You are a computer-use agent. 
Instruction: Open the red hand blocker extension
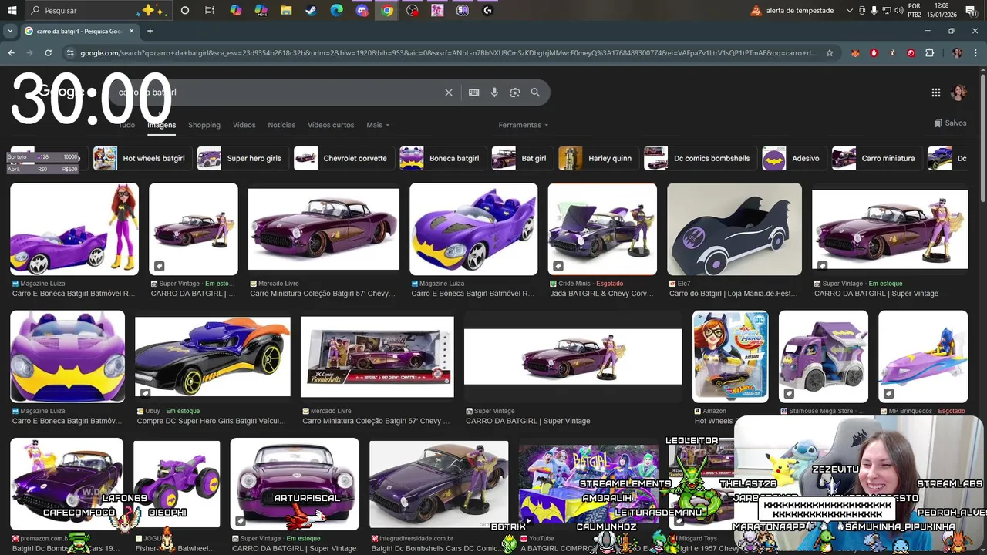(x=874, y=53)
